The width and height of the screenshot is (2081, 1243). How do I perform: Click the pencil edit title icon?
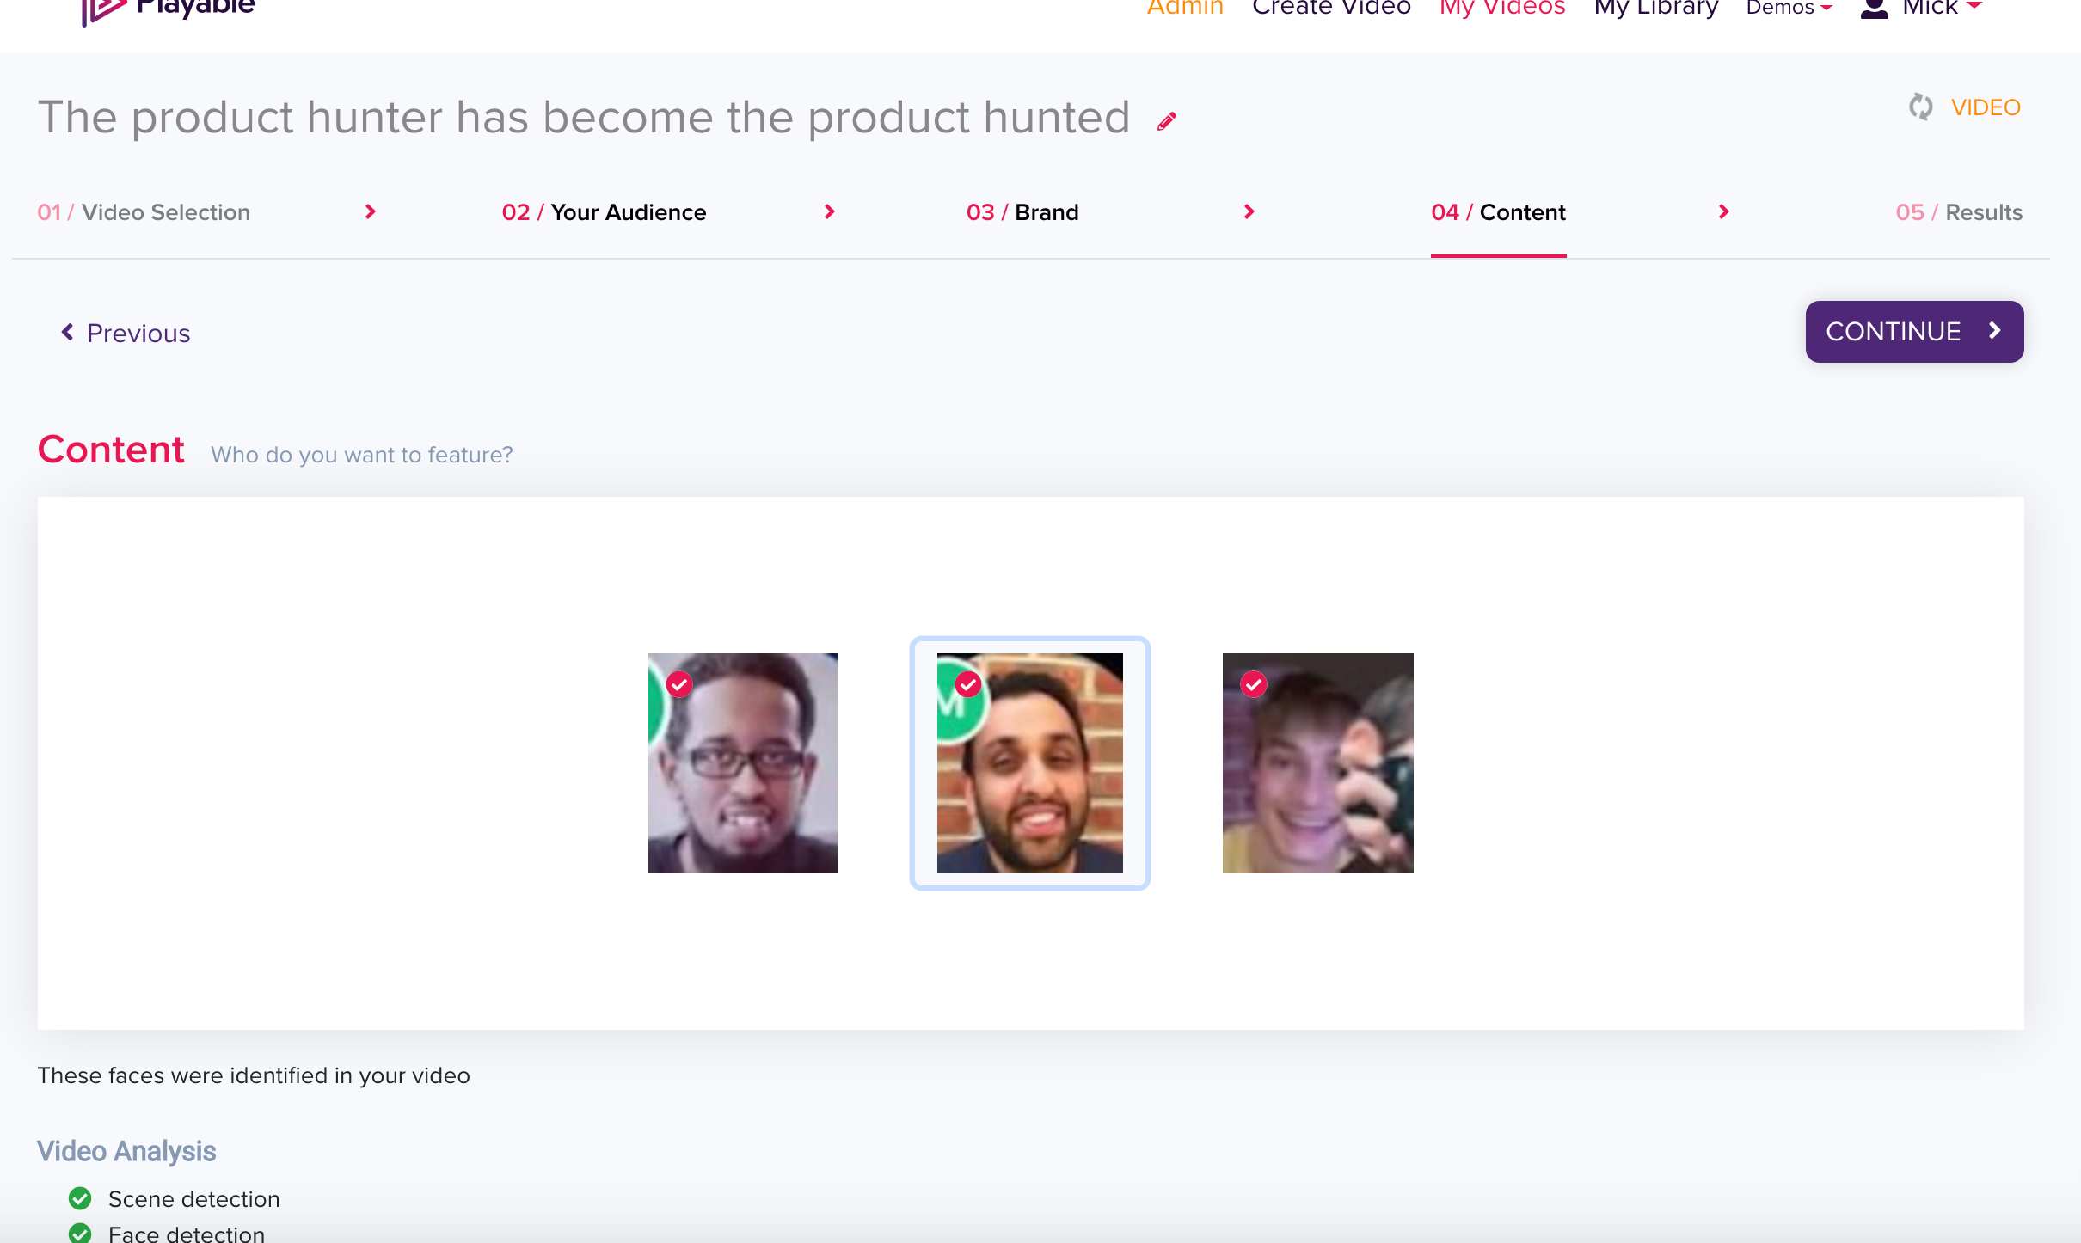[1166, 121]
